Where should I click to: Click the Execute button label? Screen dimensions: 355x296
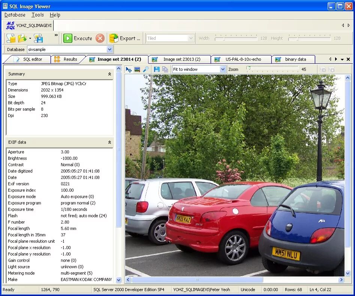tap(83, 38)
